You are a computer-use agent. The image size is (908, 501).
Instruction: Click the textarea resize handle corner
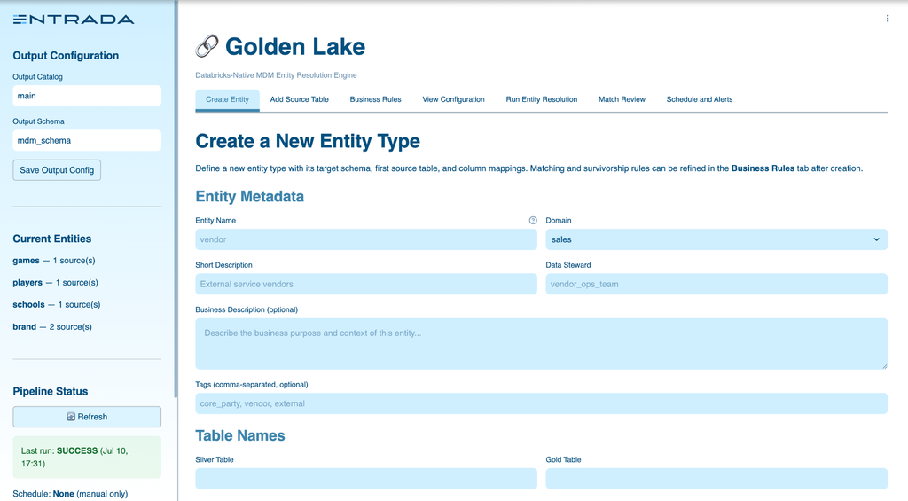coord(884,365)
